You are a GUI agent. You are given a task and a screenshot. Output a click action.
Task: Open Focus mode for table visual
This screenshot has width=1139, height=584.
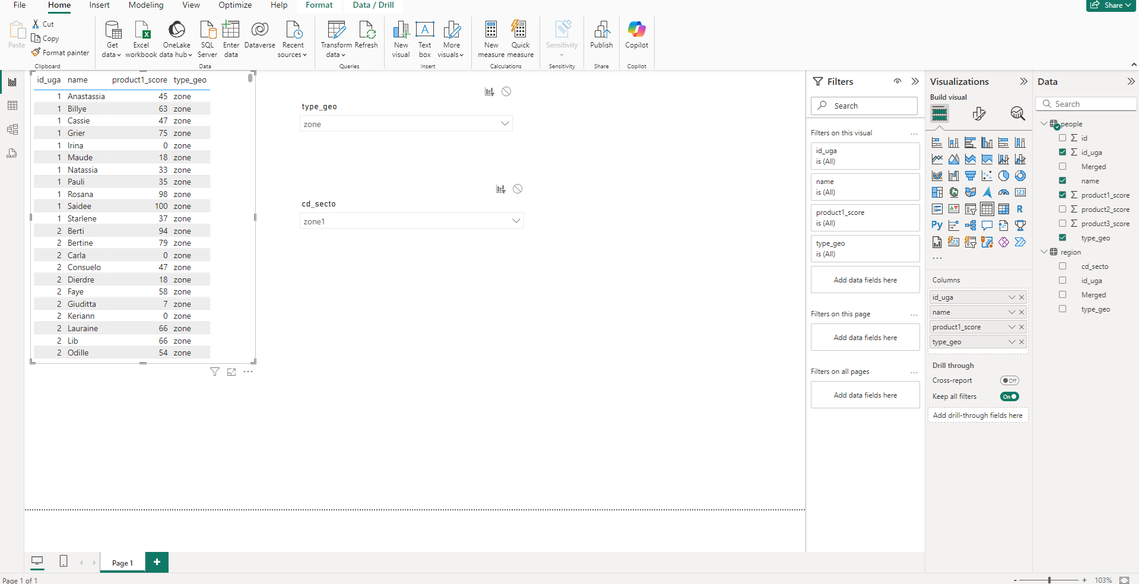point(231,372)
